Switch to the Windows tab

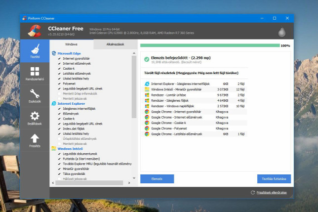[x=71, y=44]
